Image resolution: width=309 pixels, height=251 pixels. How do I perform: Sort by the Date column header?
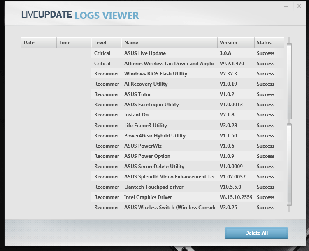[x=38, y=42]
